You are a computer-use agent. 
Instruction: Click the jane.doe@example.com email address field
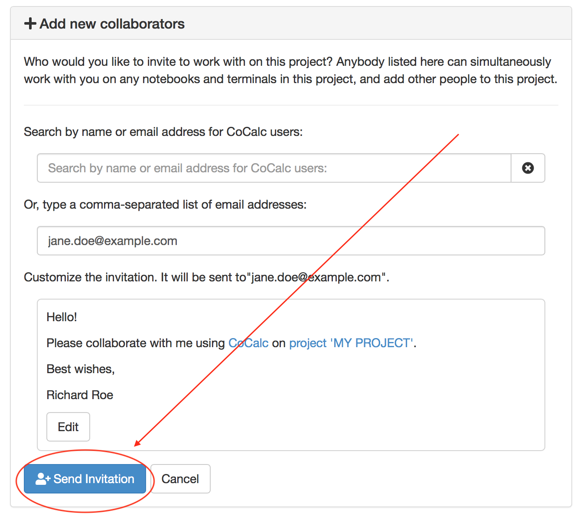290,241
